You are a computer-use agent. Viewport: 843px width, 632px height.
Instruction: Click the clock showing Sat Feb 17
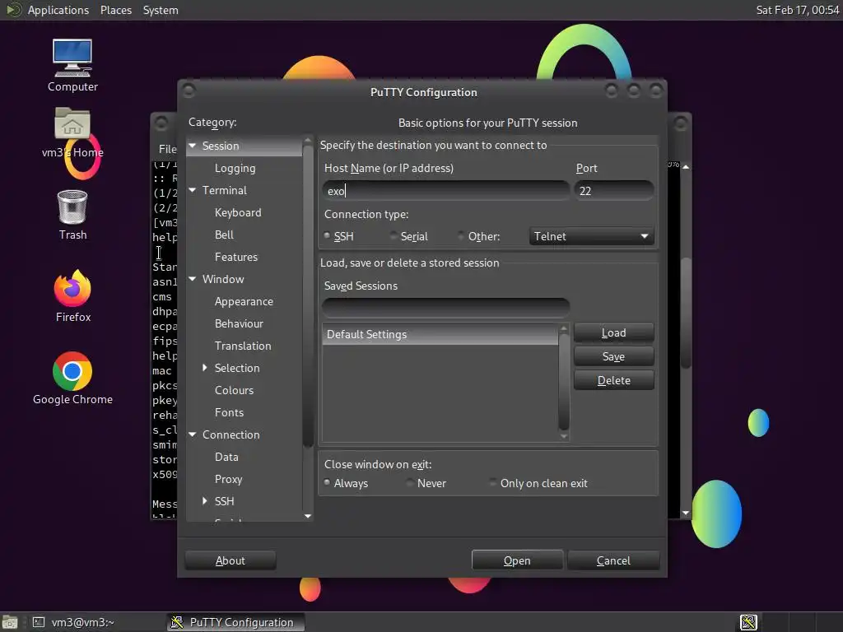pyautogui.click(x=797, y=10)
